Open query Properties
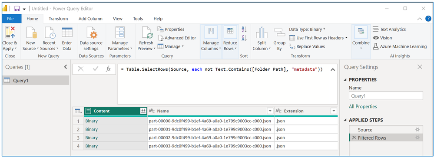This screenshot has width=434, height=157. (171, 29)
